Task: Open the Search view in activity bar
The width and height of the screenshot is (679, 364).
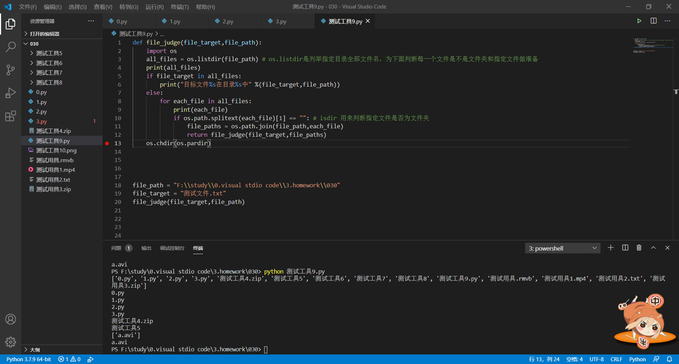Action: click(11, 47)
